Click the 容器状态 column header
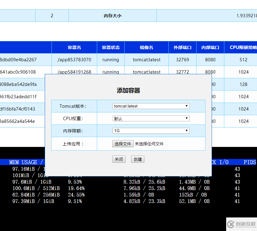 click(x=111, y=47)
